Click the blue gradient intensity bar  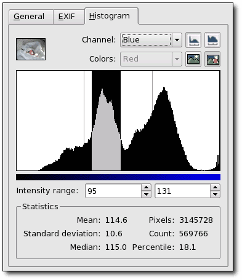(118, 177)
